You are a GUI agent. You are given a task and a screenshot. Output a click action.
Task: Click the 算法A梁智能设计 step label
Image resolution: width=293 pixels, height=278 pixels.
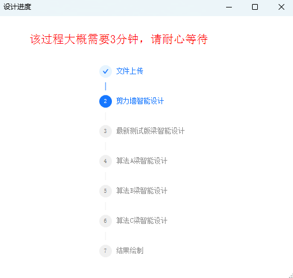point(142,161)
